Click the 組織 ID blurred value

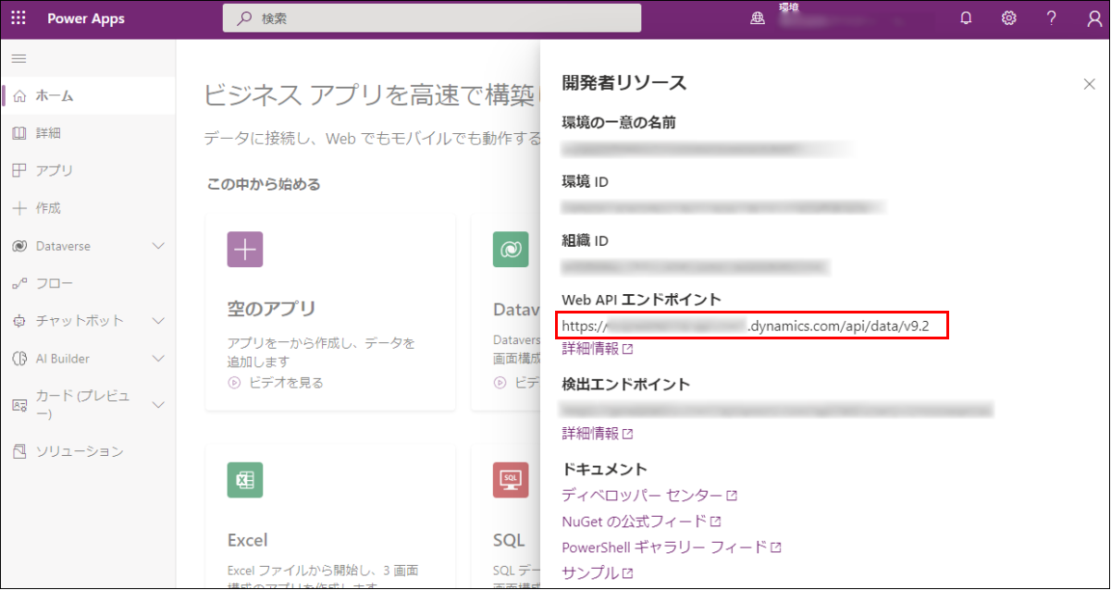[x=696, y=267]
